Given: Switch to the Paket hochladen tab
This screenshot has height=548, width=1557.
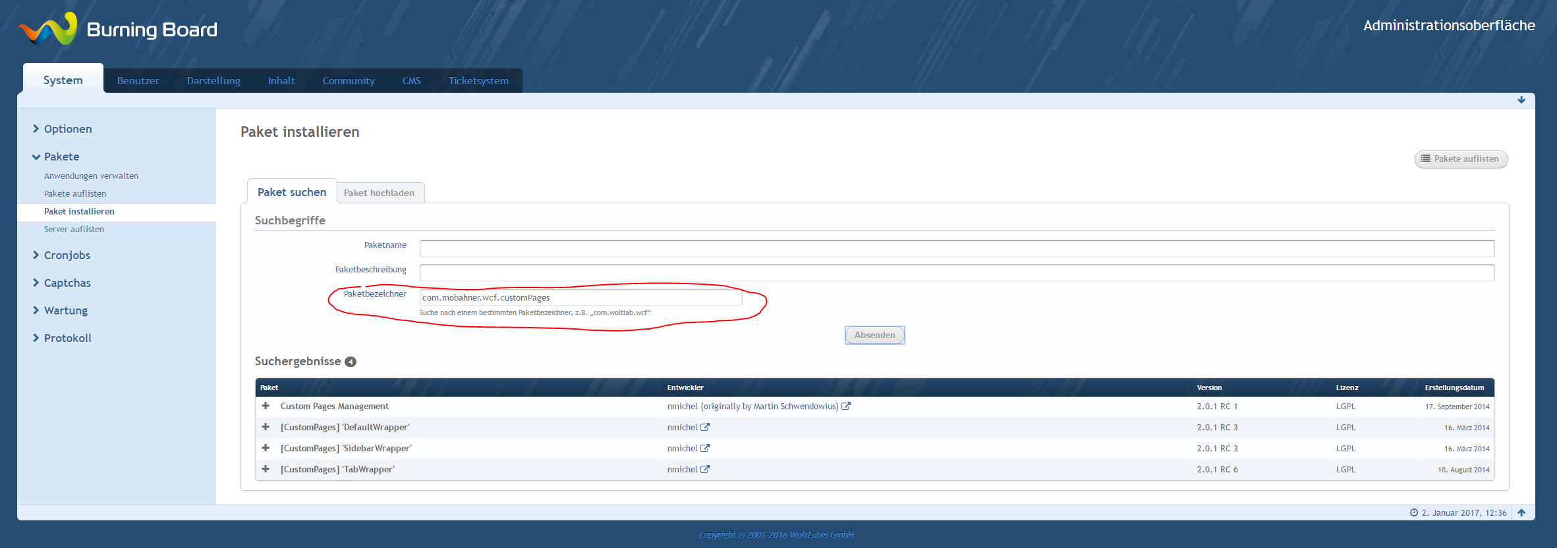Looking at the screenshot, I should (x=379, y=193).
